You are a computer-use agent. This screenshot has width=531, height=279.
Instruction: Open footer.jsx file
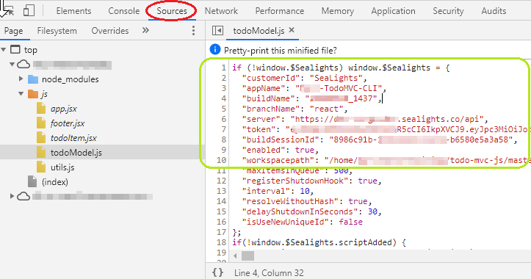click(x=68, y=123)
